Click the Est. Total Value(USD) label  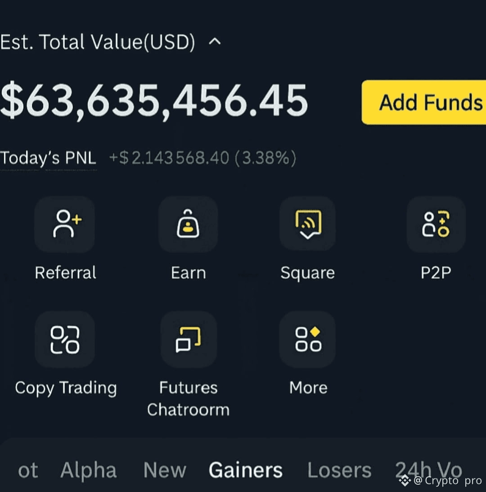(x=98, y=42)
